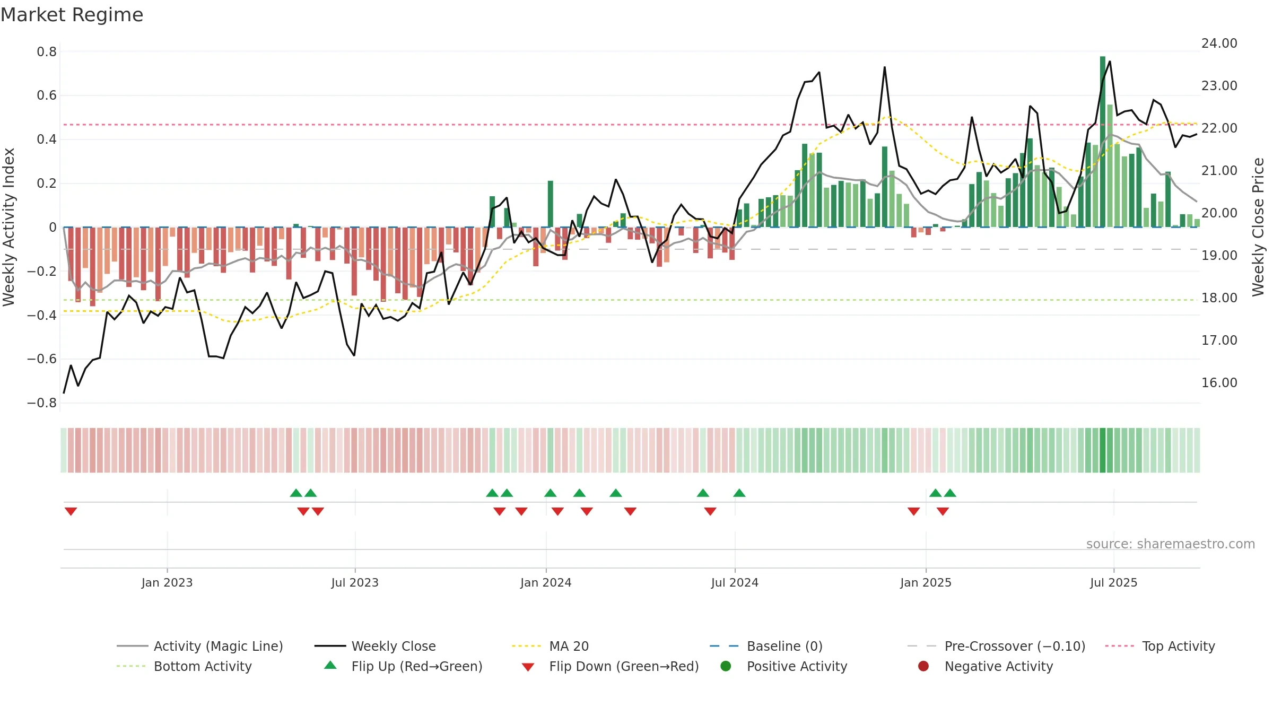
Task: Click the red Negative Activity legend dot
Action: (x=923, y=666)
